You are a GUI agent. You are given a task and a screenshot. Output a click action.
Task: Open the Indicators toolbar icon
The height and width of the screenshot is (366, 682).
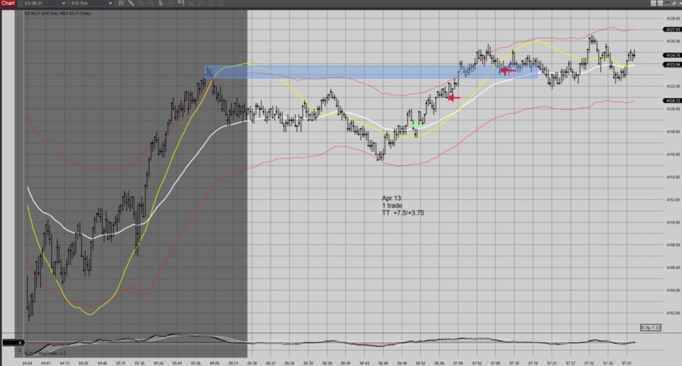(x=191, y=3)
